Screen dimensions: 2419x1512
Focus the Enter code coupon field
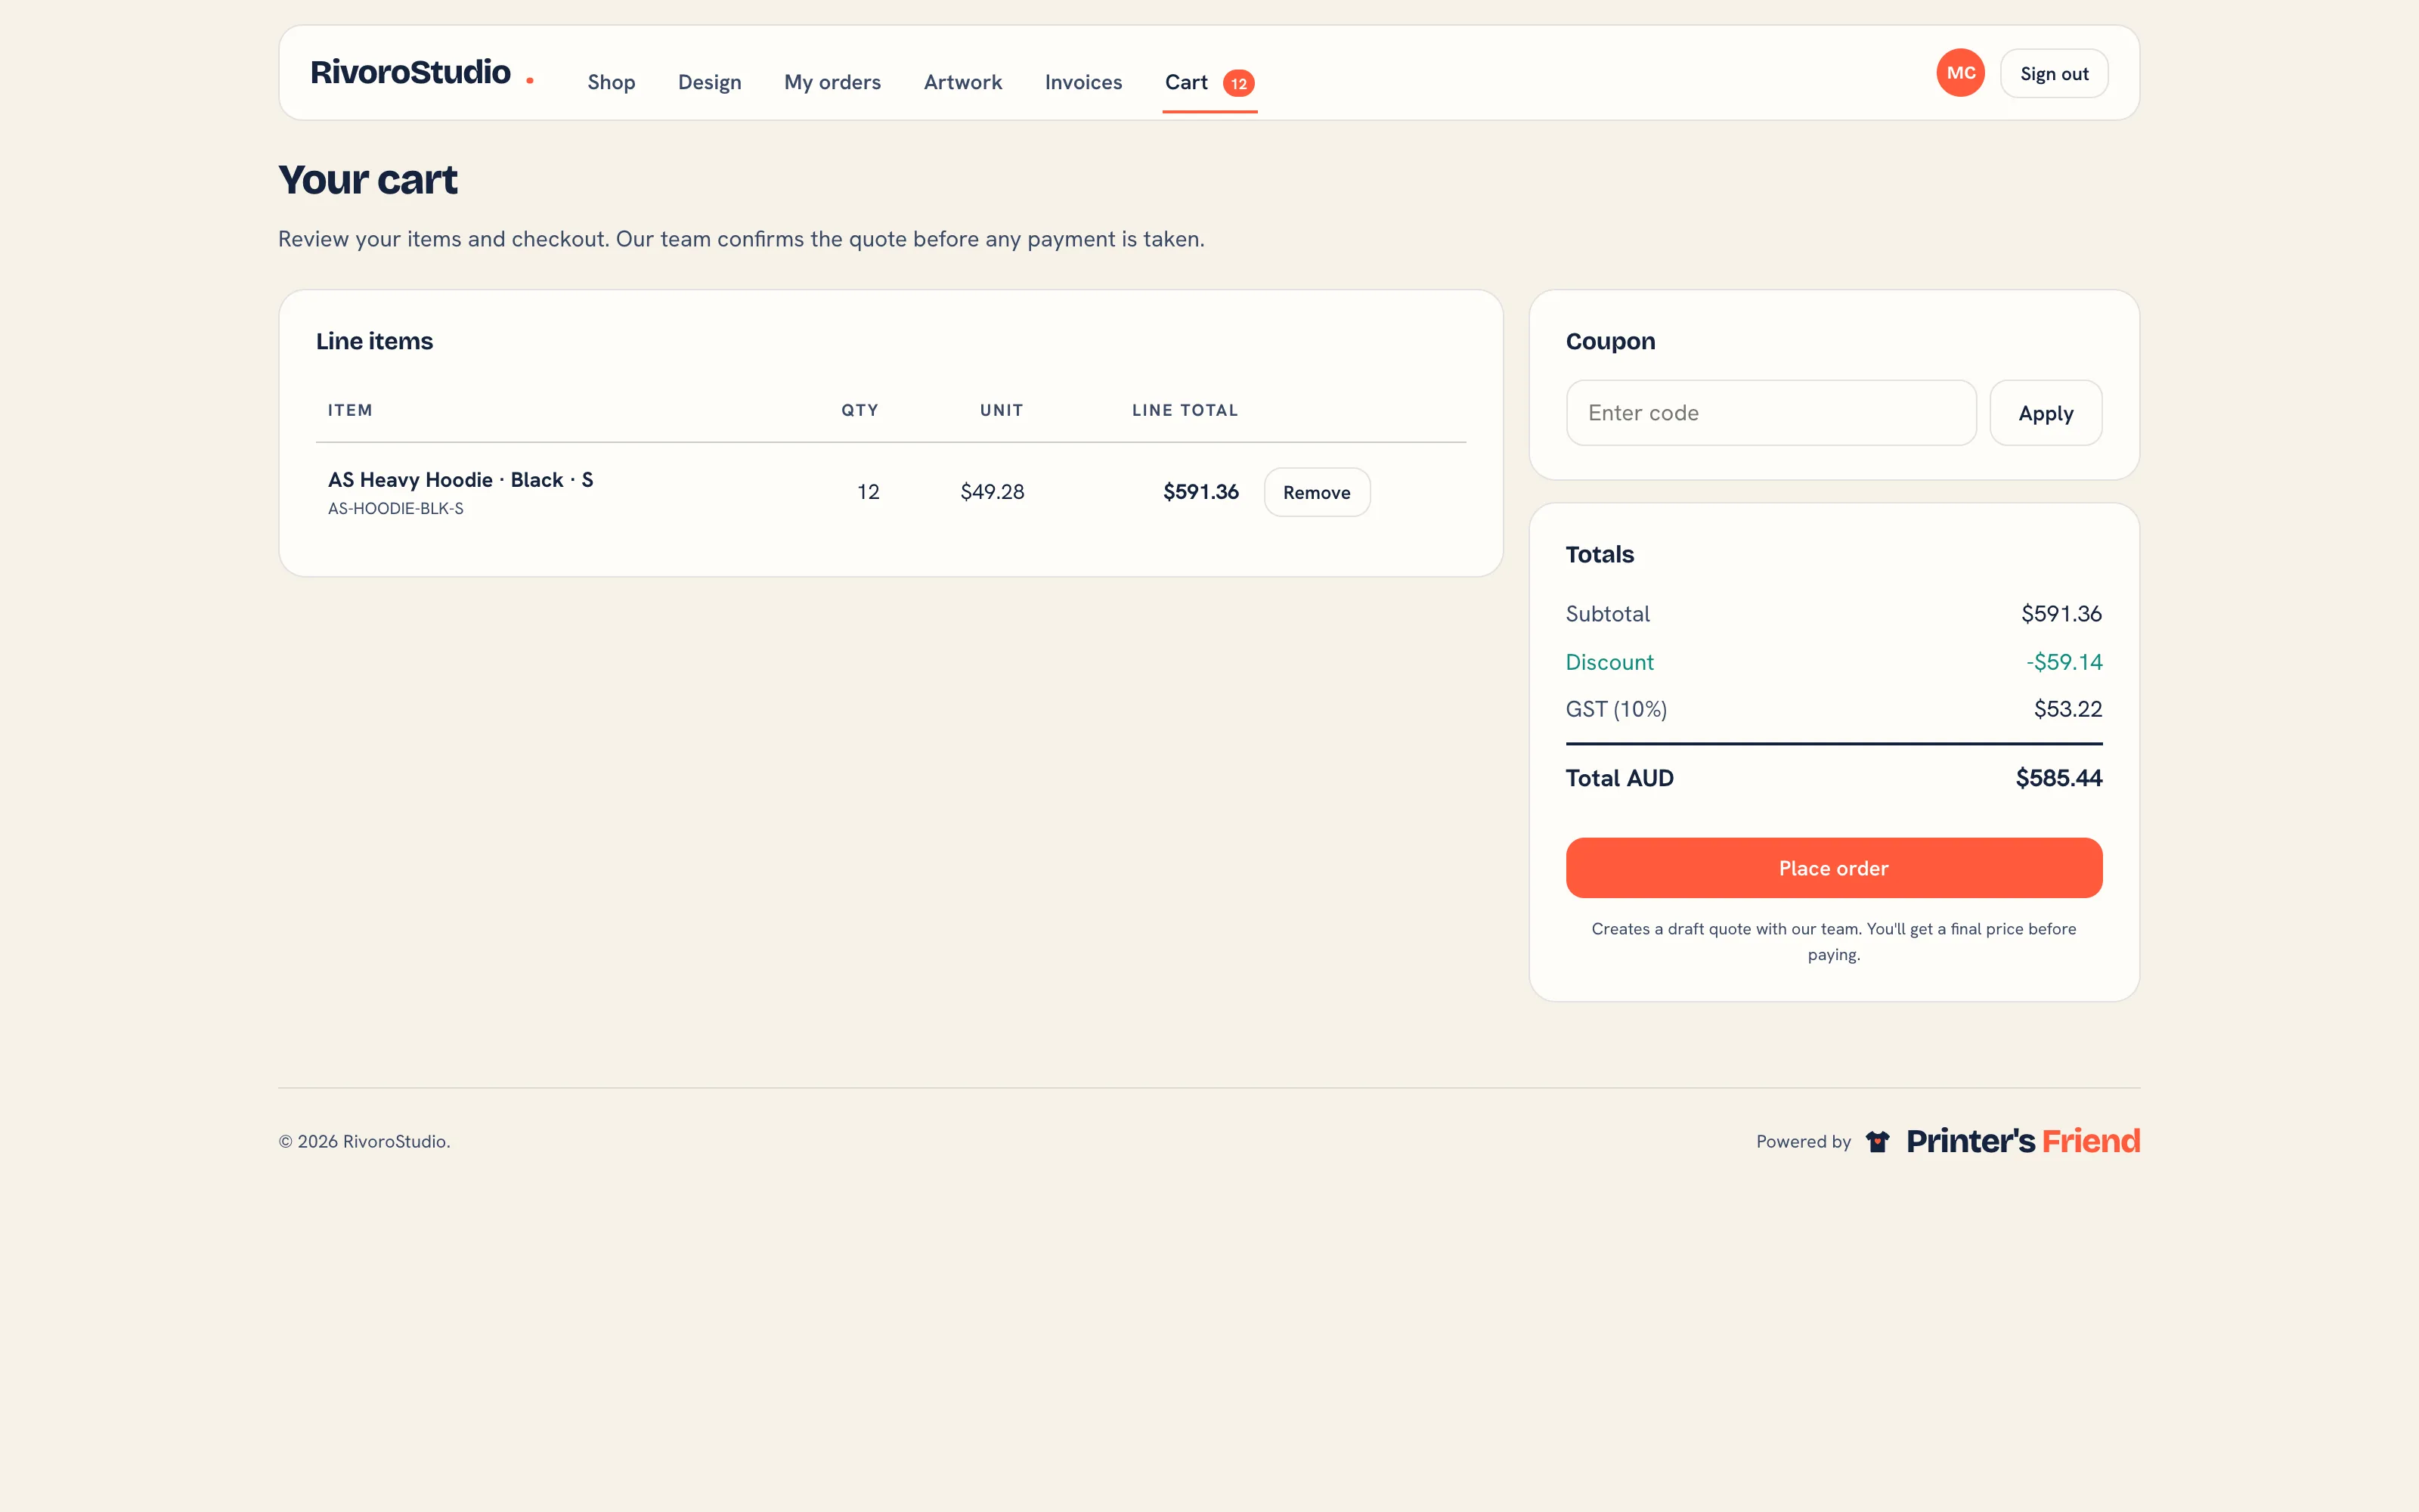click(x=1770, y=413)
